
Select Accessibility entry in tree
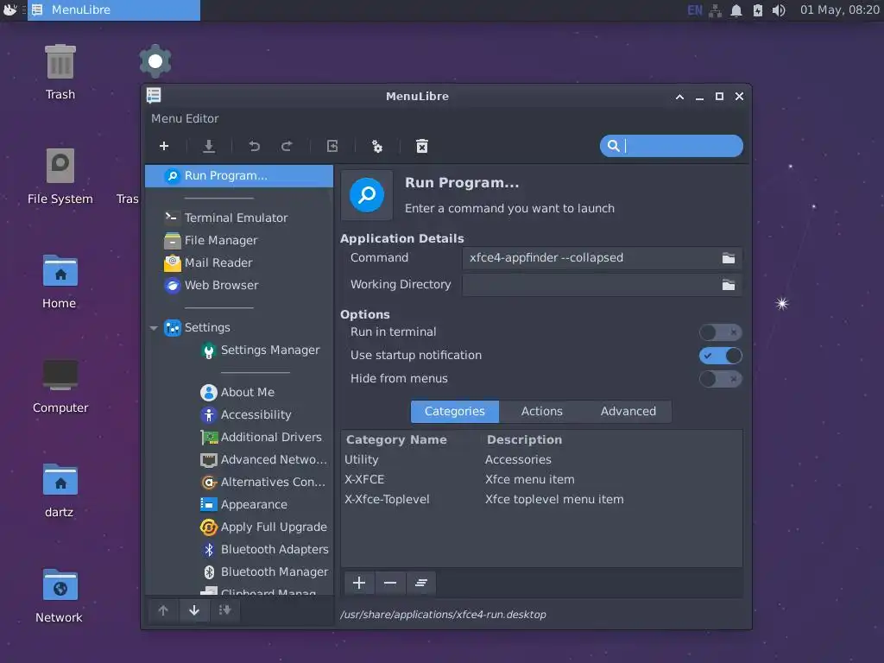[x=239, y=414]
